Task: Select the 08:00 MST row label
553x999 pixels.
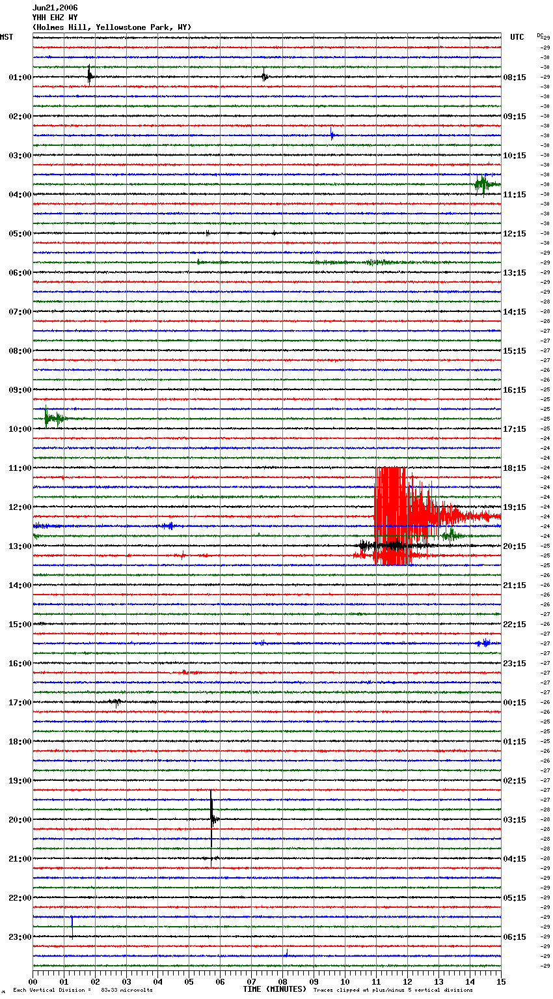Action: pyautogui.click(x=20, y=351)
